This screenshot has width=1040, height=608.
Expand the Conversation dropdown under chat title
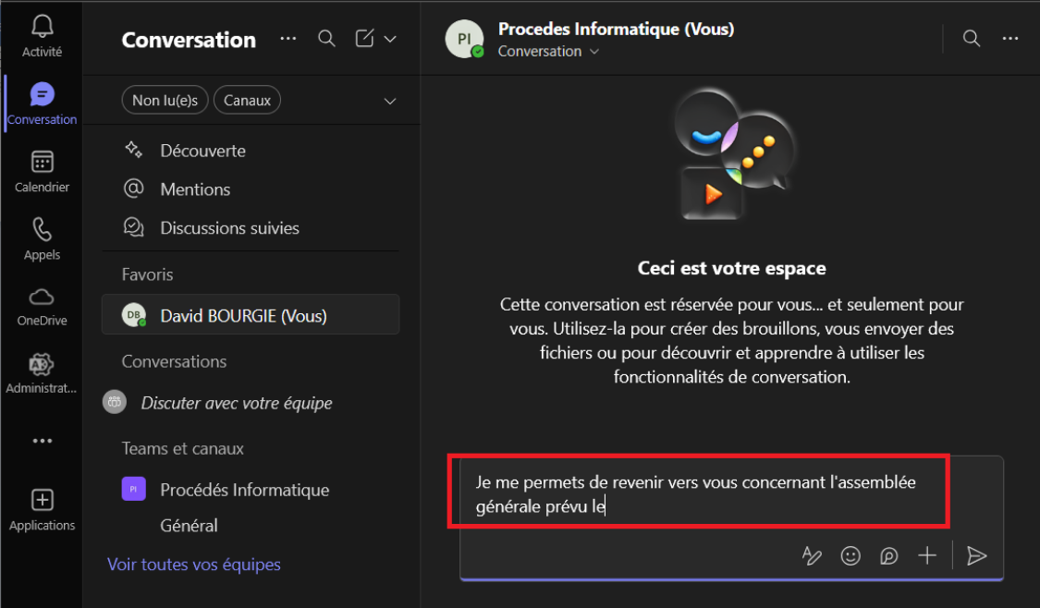click(x=594, y=52)
